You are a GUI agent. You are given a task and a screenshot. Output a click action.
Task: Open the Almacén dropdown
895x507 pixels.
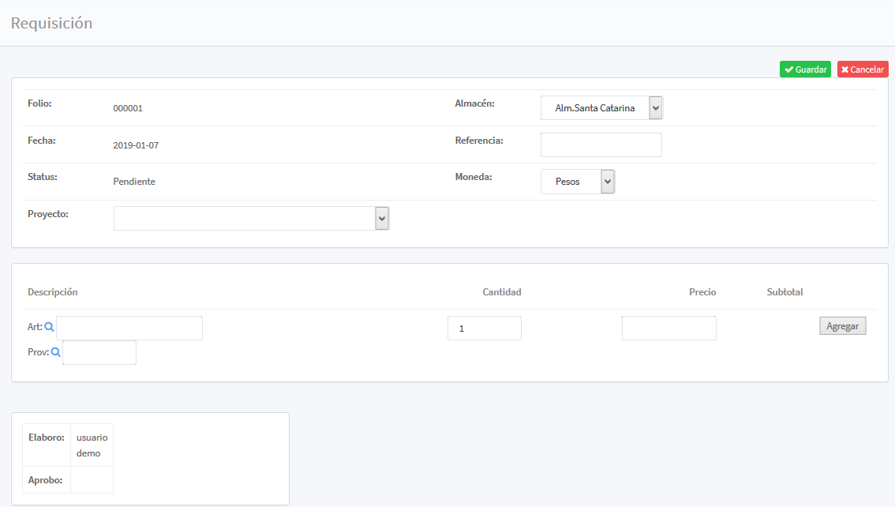601,108
